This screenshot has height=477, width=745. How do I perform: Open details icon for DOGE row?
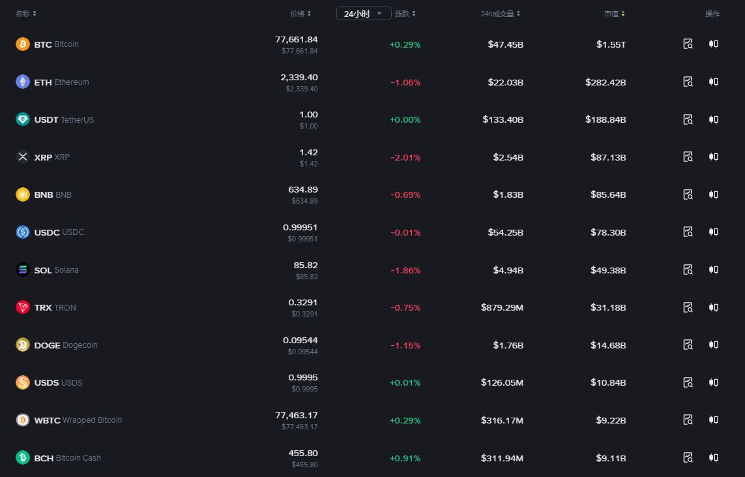click(x=688, y=345)
